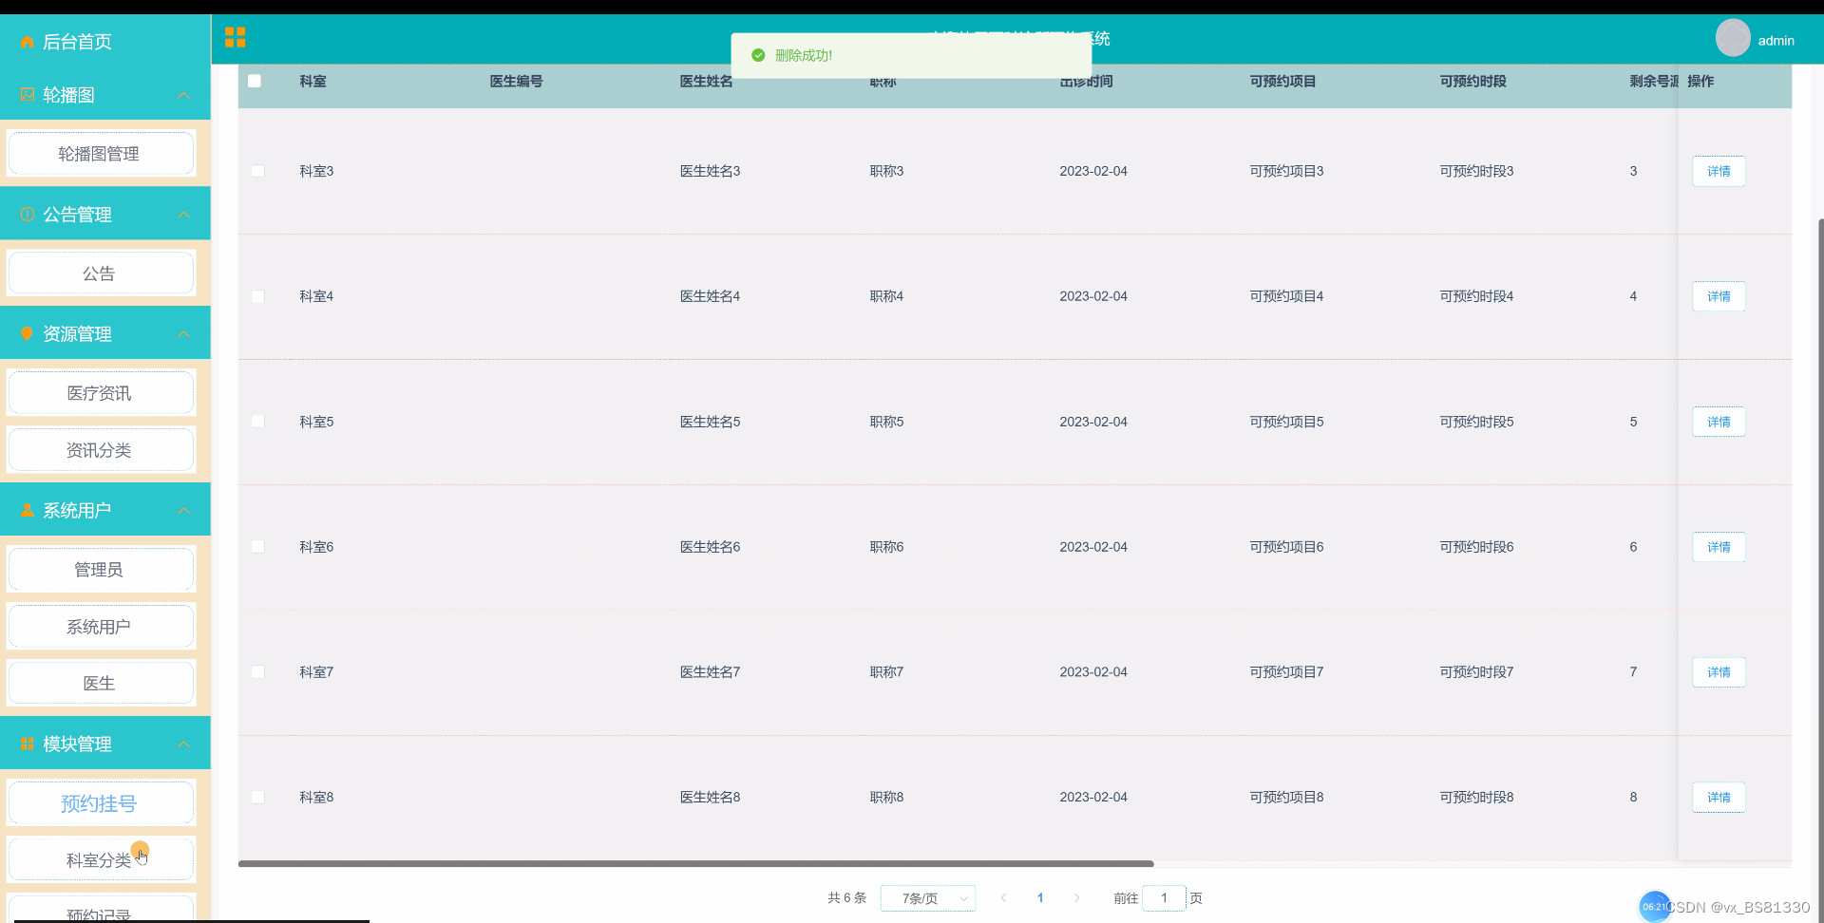Click the 科室 column header
Screen dimensions: 1824x923
coord(313,82)
